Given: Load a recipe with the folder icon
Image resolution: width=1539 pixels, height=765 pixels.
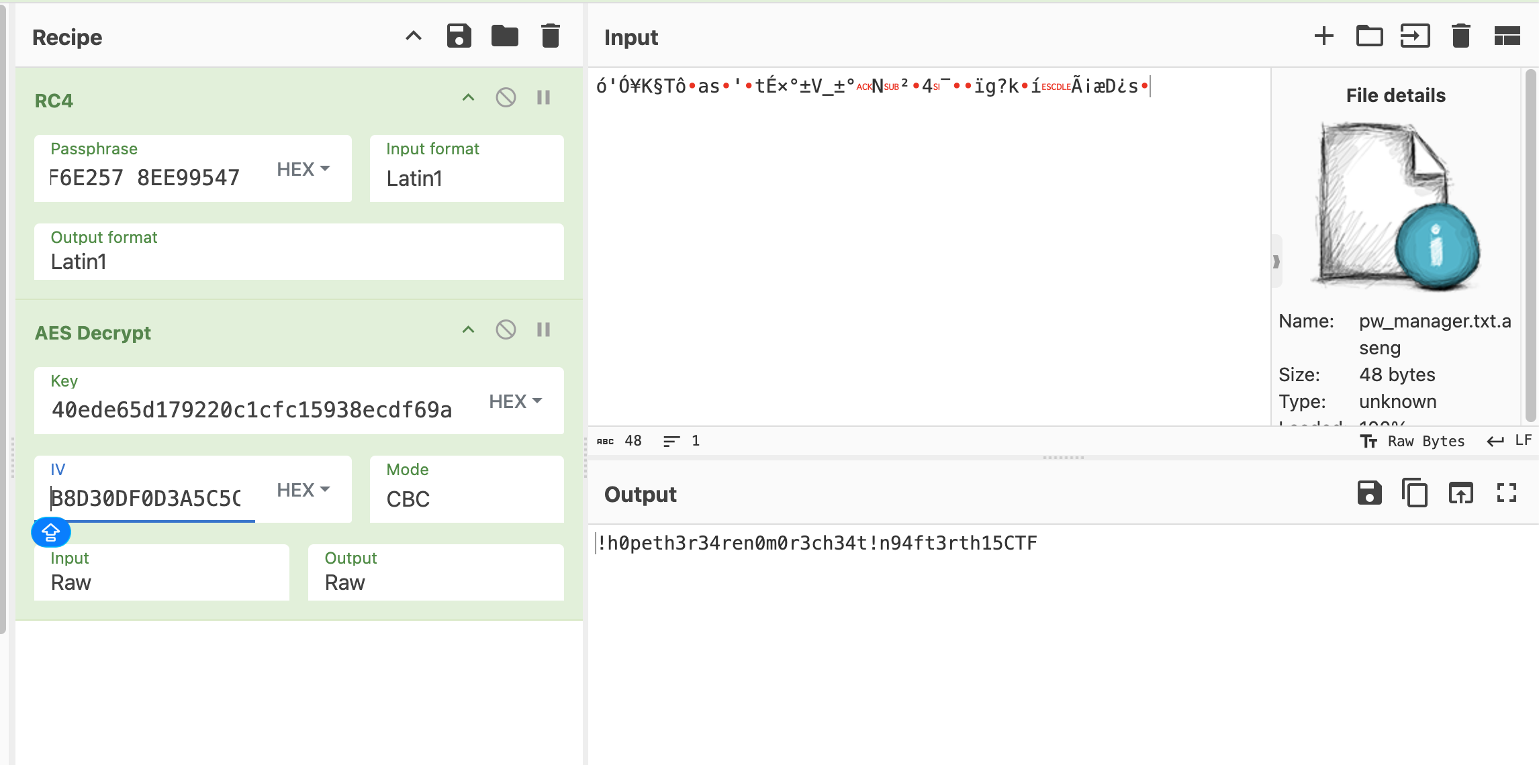Looking at the screenshot, I should pos(504,36).
